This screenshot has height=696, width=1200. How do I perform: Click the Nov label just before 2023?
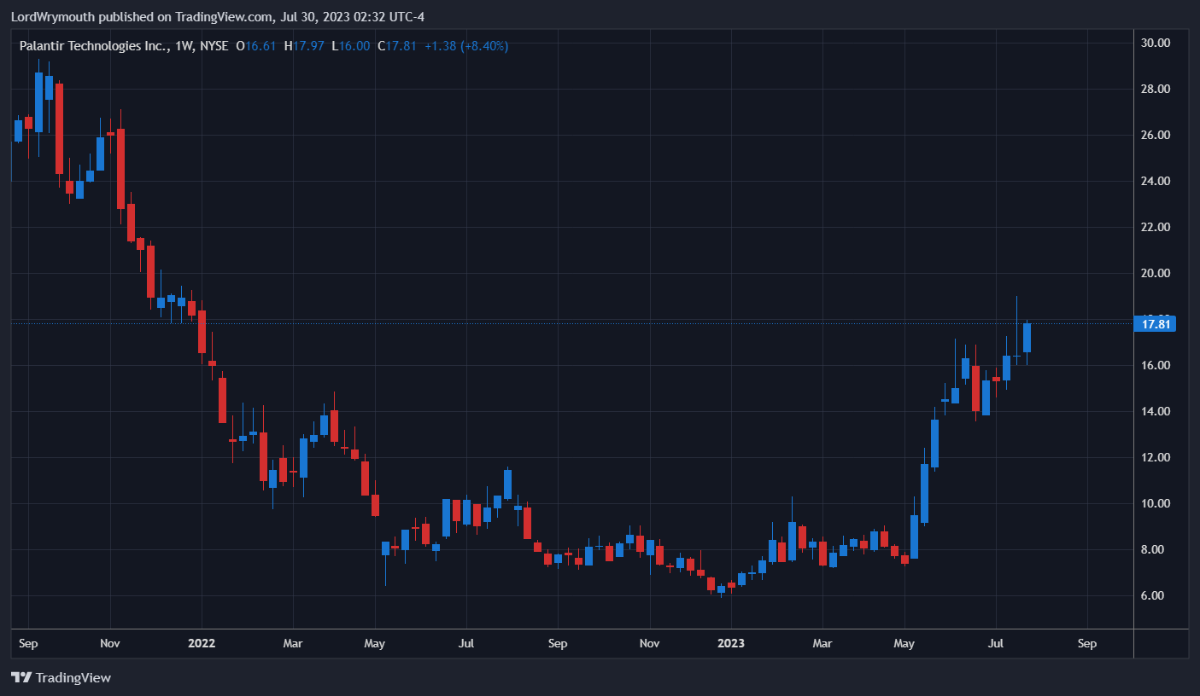(649, 643)
